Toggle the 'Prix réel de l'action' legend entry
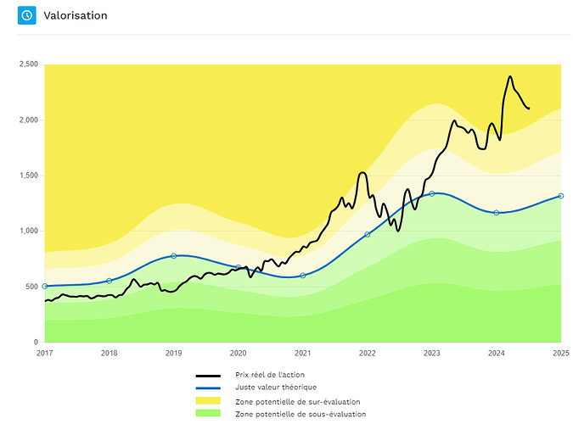 pos(270,375)
